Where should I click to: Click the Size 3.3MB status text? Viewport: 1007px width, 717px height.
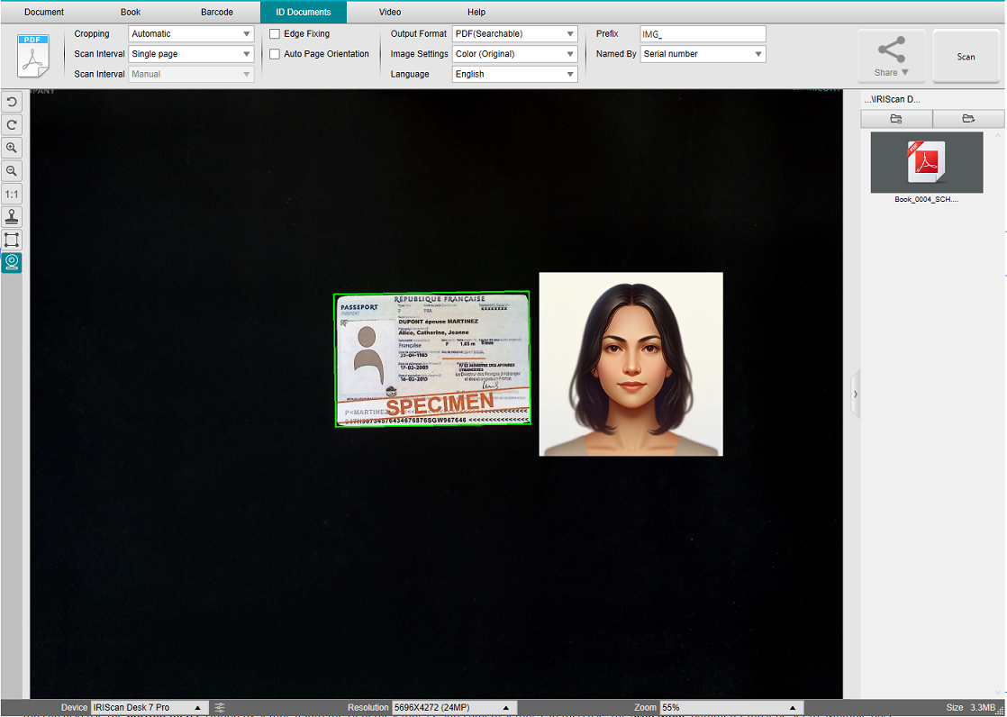[970, 707]
